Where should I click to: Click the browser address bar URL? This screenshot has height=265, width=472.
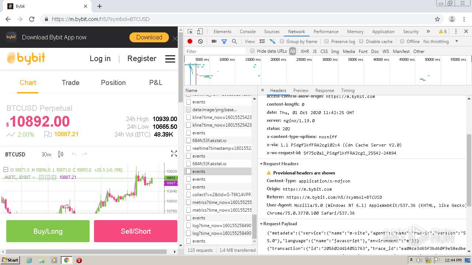[x=101, y=19]
